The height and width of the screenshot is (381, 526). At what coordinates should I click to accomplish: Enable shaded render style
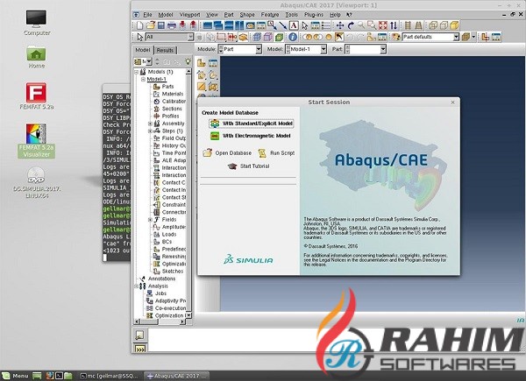(454, 25)
